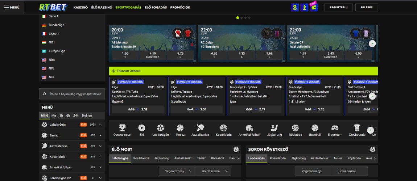Click the REGISZTRÁLJ button
This screenshot has height=181, width=417.
[x=339, y=8]
